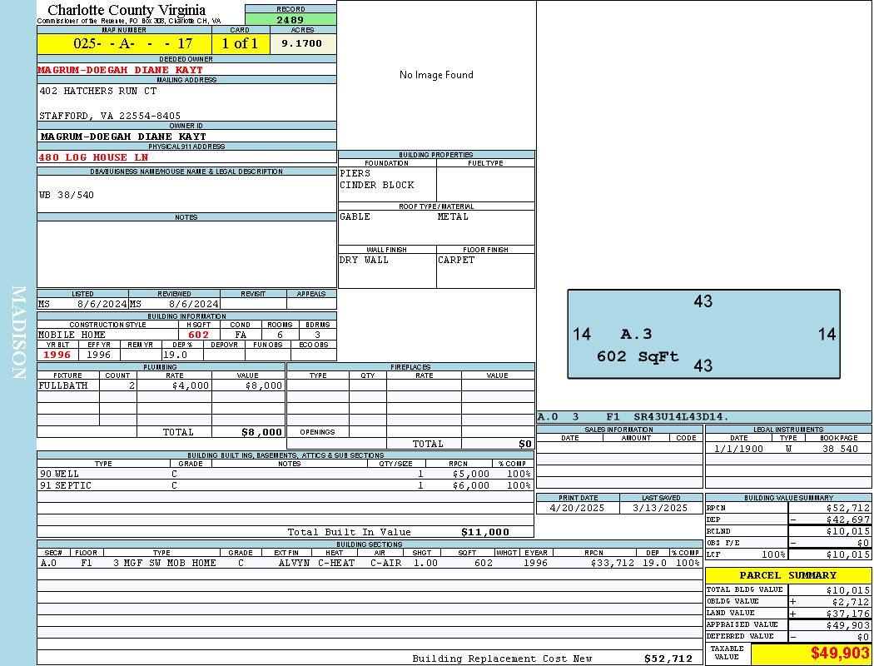The height and width of the screenshot is (666, 874).
Task: Select the red year built 1996 value
Action: [57, 355]
